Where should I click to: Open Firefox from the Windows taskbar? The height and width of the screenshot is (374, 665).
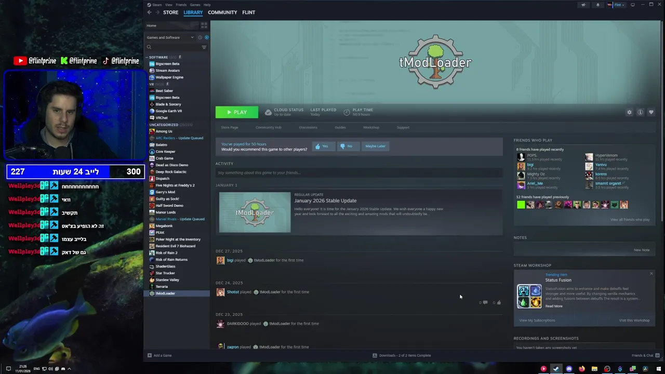[x=581, y=369]
